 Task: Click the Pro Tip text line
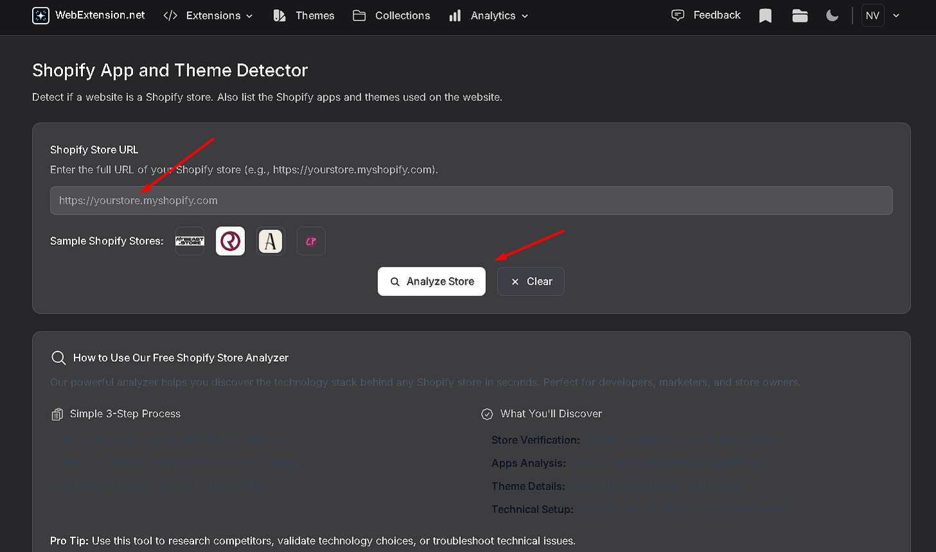click(x=312, y=540)
